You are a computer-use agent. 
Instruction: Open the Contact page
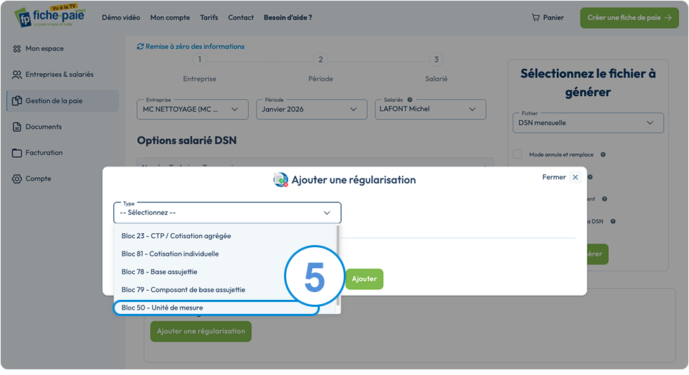pyautogui.click(x=240, y=18)
